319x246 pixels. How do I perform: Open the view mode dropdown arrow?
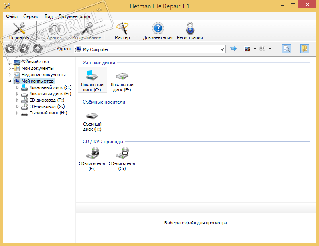point(254,49)
